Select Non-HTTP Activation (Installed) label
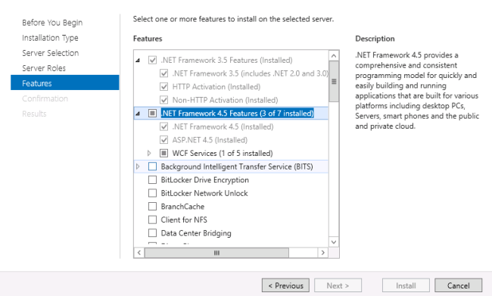 [x=225, y=100]
